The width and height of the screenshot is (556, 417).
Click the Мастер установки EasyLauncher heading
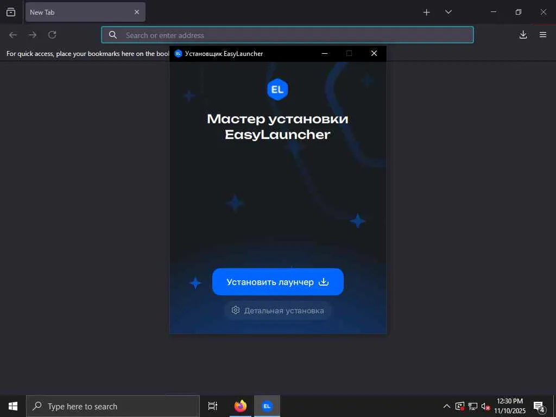coord(277,127)
